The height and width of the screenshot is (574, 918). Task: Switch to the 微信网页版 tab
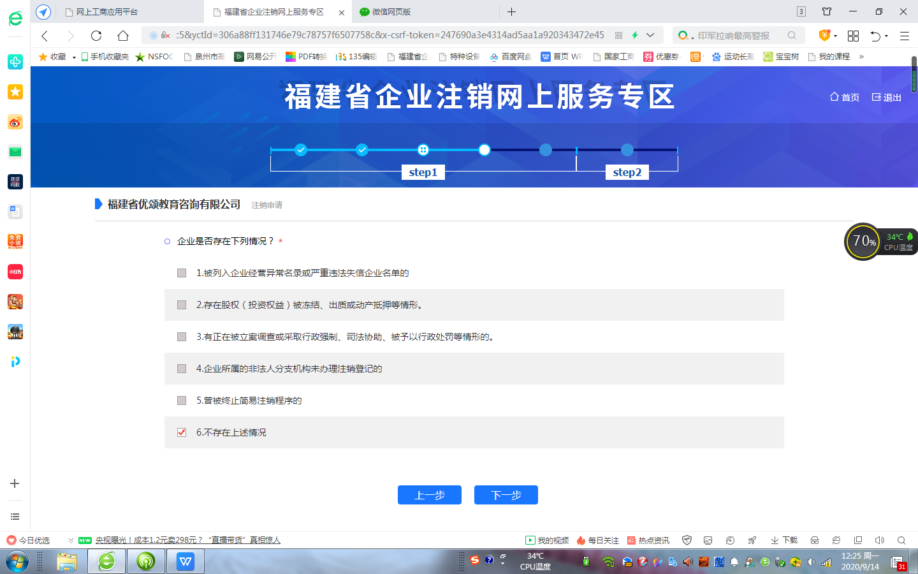[391, 11]
